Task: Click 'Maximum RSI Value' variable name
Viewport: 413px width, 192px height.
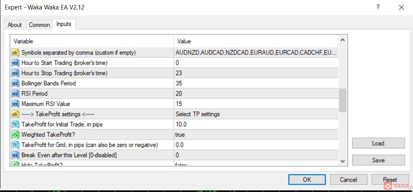Action: click(x=46, y=104)
